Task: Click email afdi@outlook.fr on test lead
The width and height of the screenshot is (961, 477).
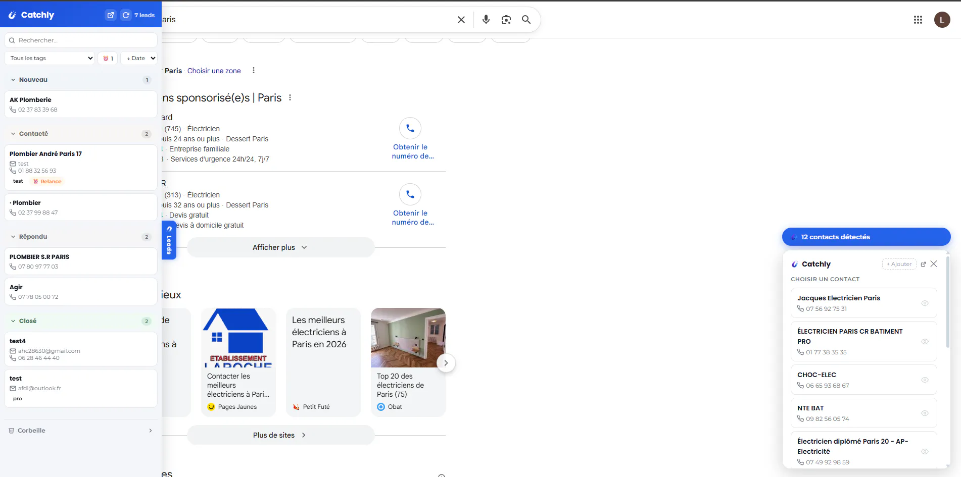Action: point(39,388)
